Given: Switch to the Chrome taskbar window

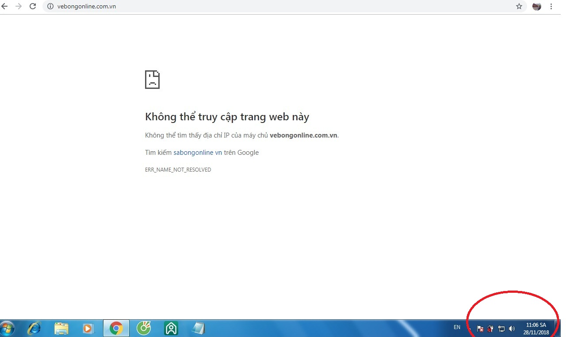Looking at the screenshot, I should [x=116, y=328].
